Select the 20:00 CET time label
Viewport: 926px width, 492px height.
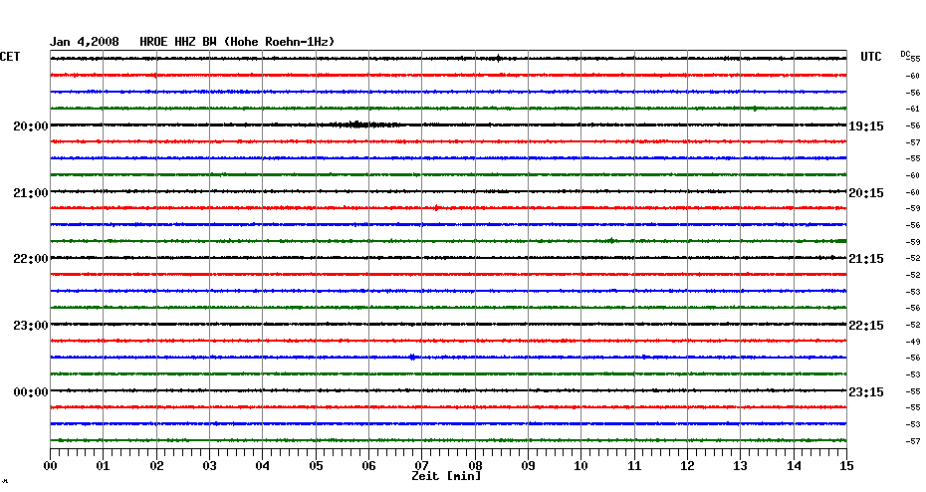[x=31, y=126]
